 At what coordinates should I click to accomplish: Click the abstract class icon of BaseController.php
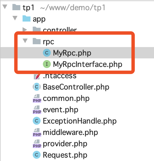(x=37, y=87)
